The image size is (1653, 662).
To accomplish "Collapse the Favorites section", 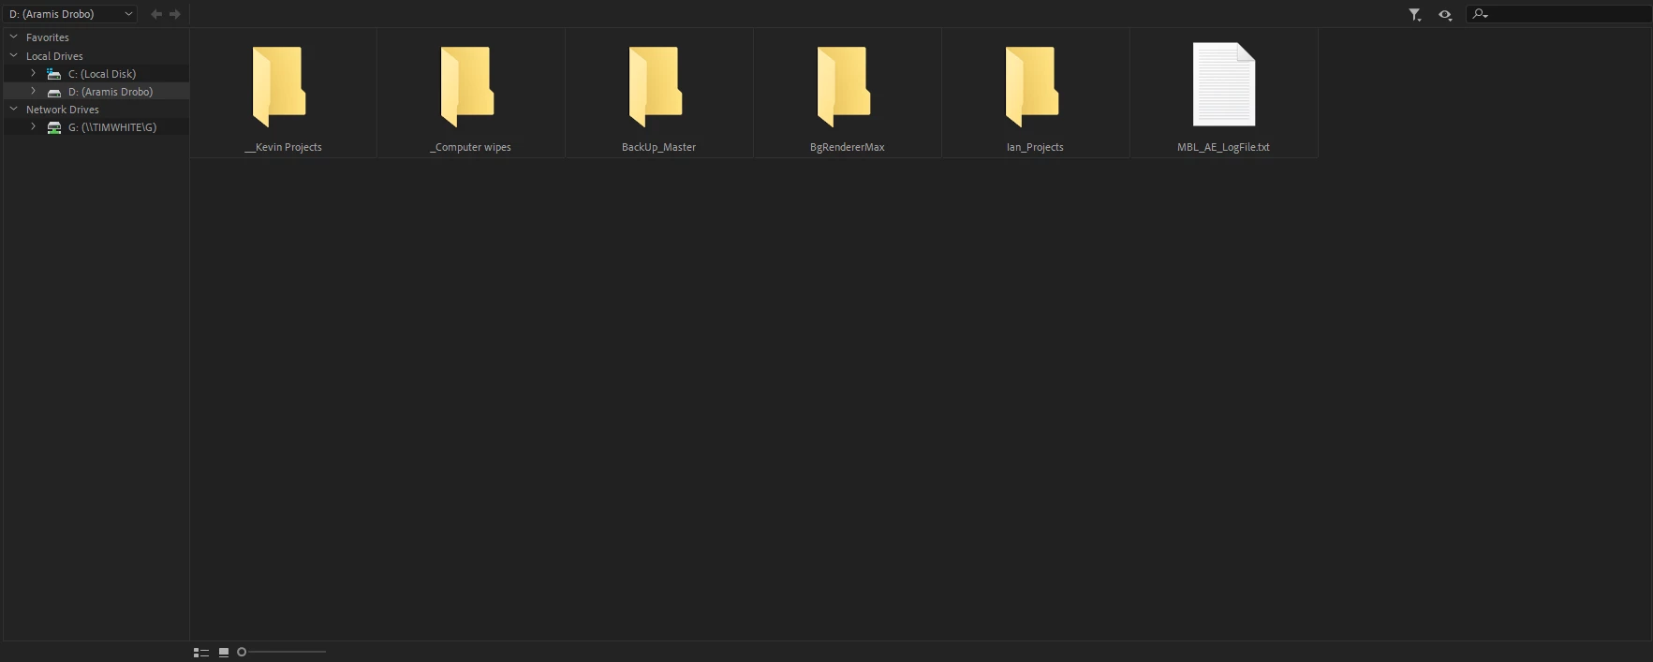I will (x=14, y=37).
